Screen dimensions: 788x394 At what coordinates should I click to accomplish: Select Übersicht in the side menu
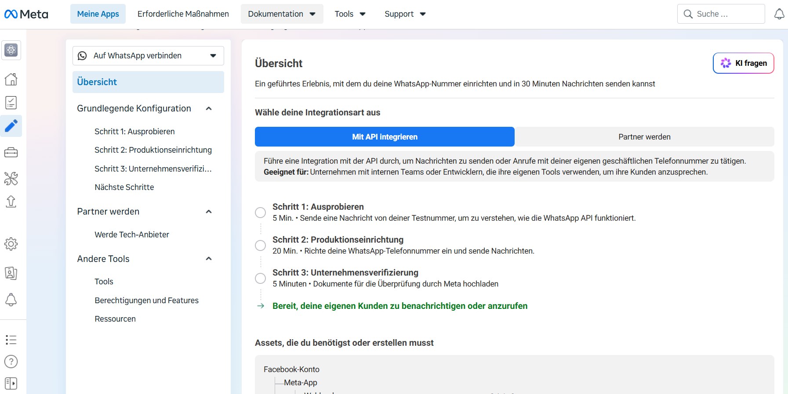coord(148,82)
